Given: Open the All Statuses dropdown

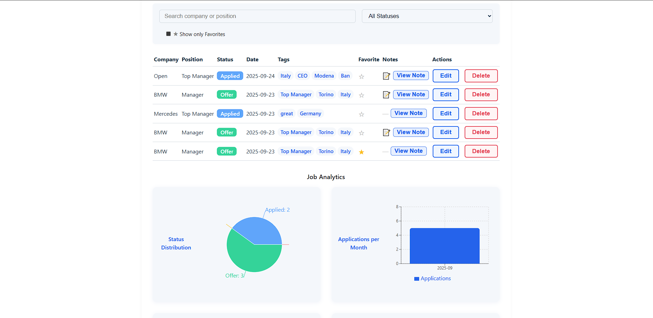Looking at the screenshot, I should pos(427,16).
